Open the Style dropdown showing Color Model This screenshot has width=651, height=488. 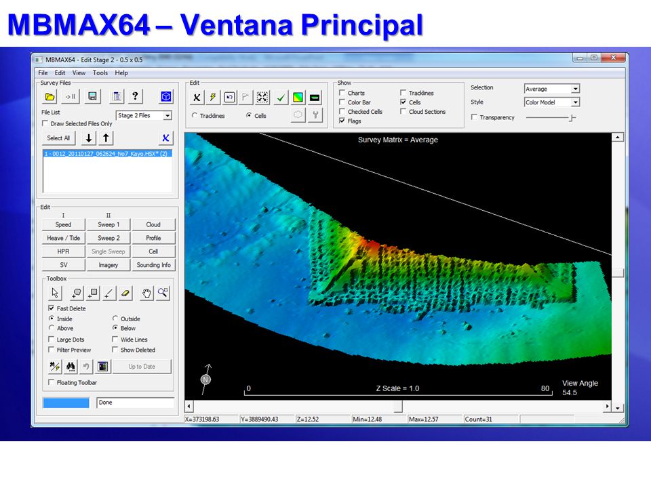(551, 102)
